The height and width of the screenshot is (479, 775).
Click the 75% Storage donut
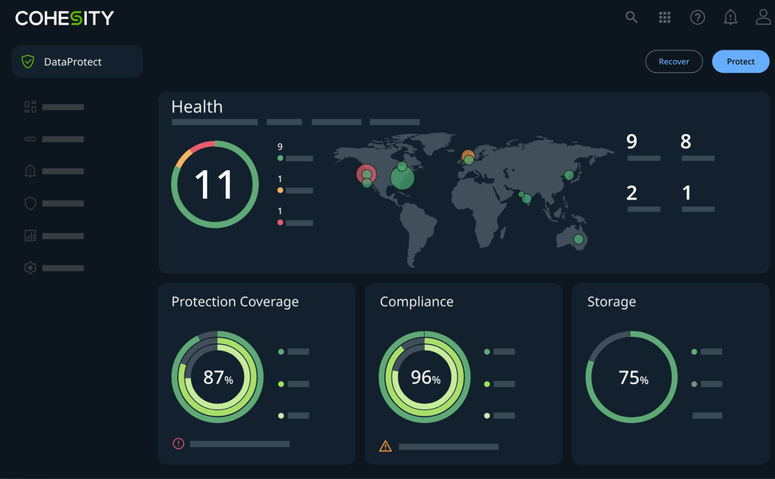click(632, 377)
